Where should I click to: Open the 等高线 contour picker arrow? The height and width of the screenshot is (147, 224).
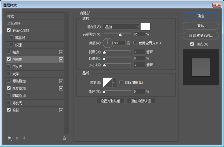[114, 83]
